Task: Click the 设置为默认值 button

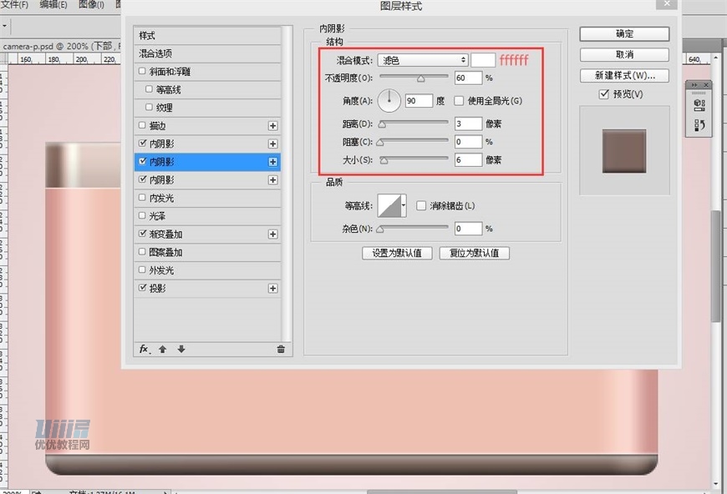Action: pyautogui.click(x=398, y=253)
